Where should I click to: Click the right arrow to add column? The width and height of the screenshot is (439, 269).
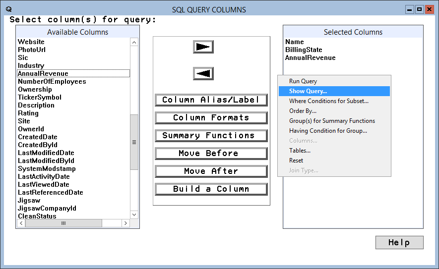click(x=203, y=47)
